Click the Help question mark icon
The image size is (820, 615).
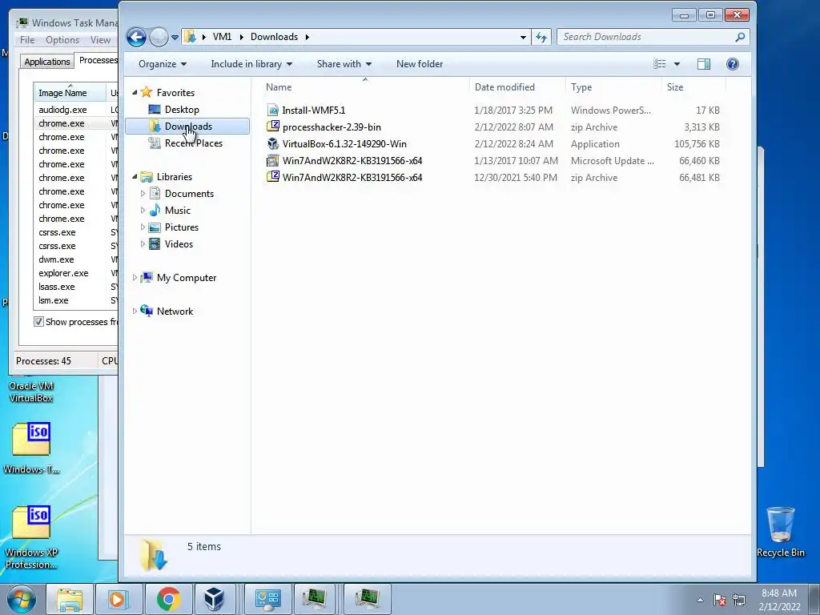click(x=733, y=64)
